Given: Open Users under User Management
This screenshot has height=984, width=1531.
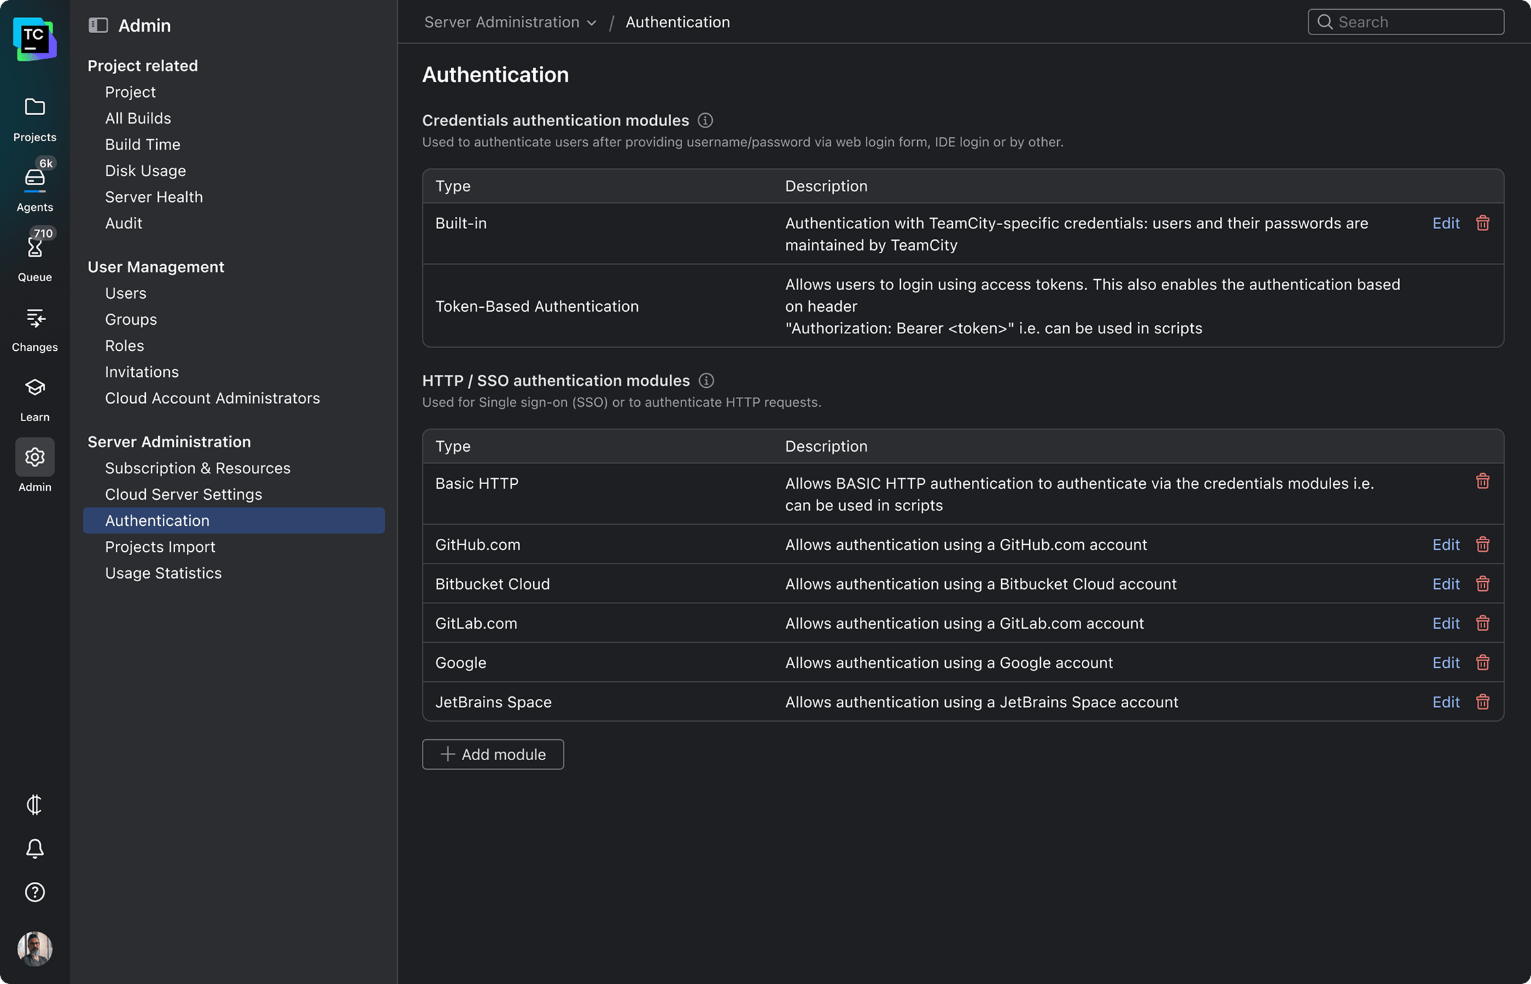Looking at the screenshot, I should point(125,293).
